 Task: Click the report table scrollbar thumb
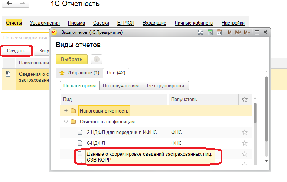pos(255,113)
